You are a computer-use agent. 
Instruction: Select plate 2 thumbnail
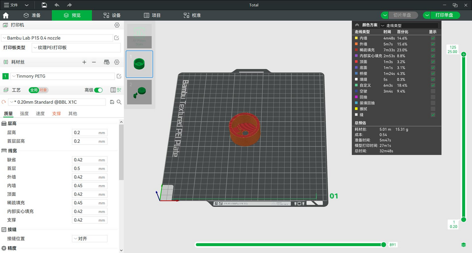(139, 92)
